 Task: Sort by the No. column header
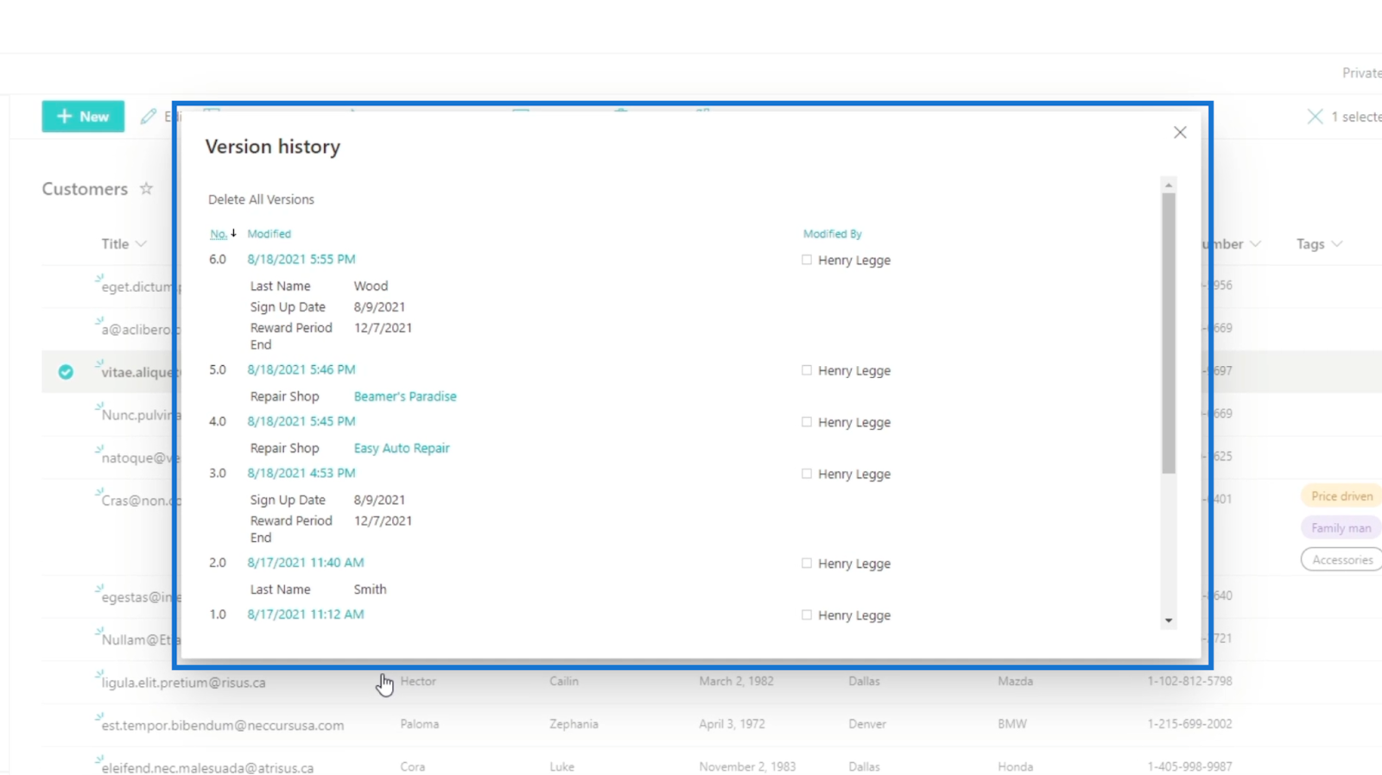[x=219, y=234]
